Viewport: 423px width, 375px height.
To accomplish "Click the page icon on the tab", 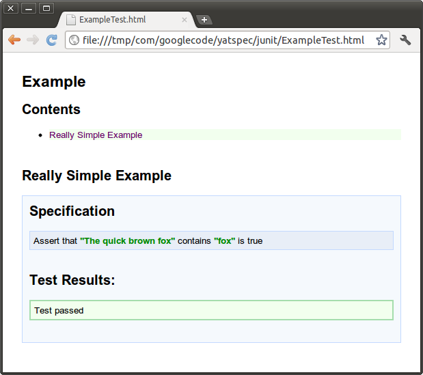I will point(71,20).
